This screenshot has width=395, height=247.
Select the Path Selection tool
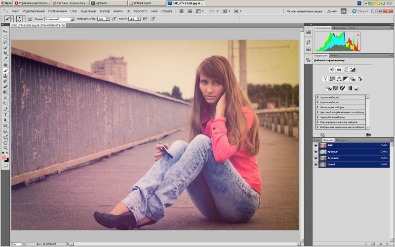pos(5,120)
